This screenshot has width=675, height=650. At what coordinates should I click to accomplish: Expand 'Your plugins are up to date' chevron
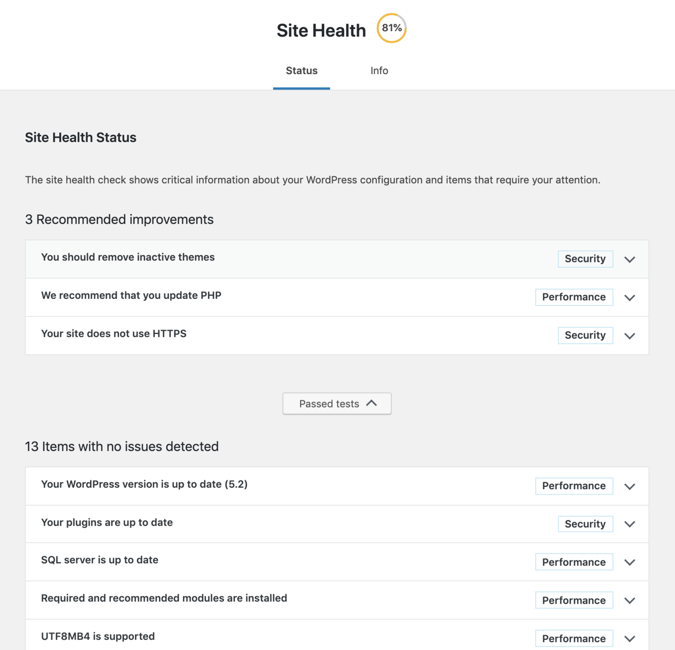click(x=630, y=524)
